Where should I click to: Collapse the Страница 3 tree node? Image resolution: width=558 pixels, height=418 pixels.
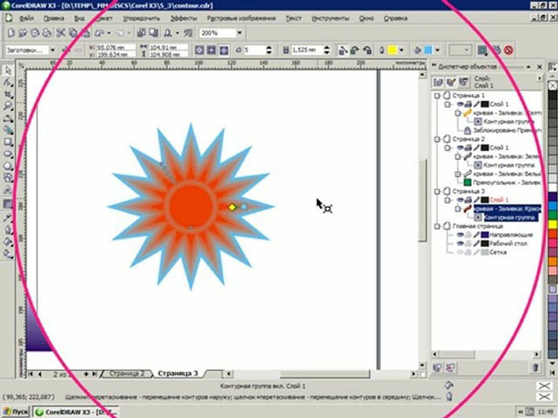click(x=437, y=191)
